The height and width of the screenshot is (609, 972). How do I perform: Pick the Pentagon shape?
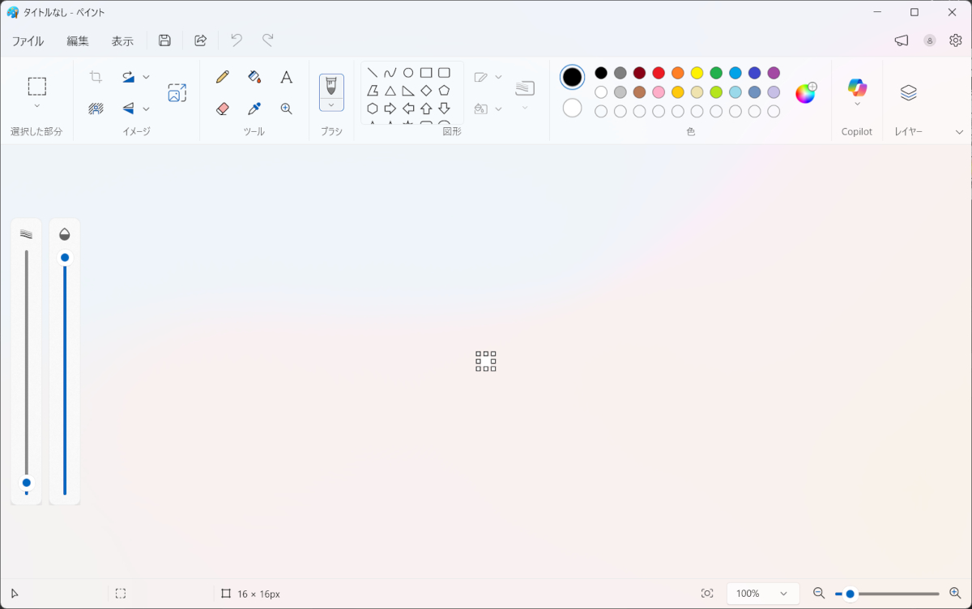tap(444, 91)
